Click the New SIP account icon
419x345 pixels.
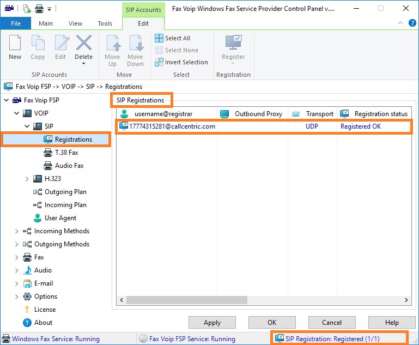coord(15,43)
